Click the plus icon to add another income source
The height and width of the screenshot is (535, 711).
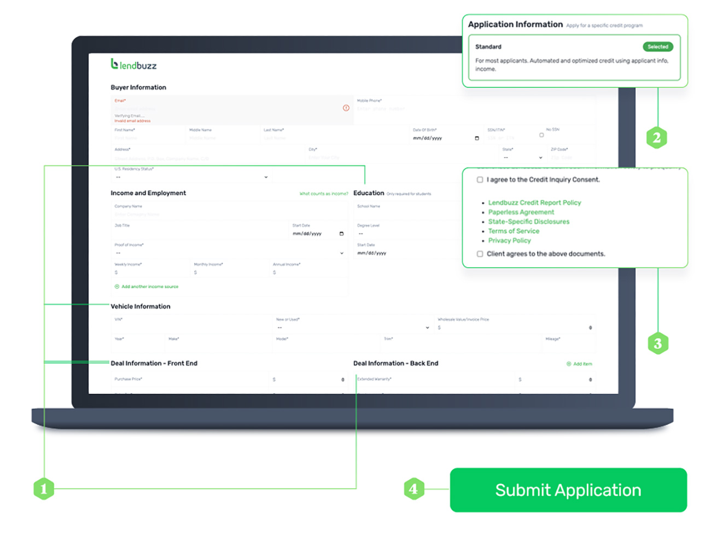coord(116,287)
